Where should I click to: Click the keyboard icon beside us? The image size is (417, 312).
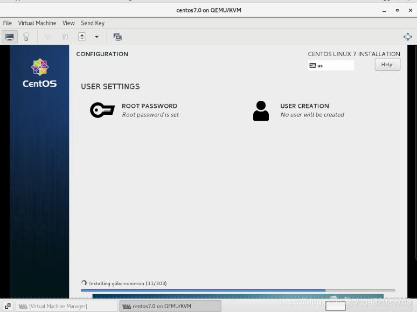coord(312,65)
